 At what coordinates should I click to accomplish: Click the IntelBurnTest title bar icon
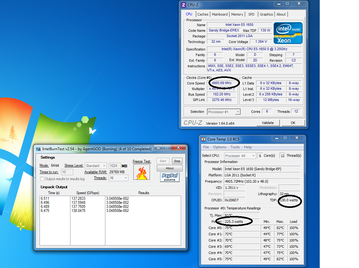coord(38,149)
